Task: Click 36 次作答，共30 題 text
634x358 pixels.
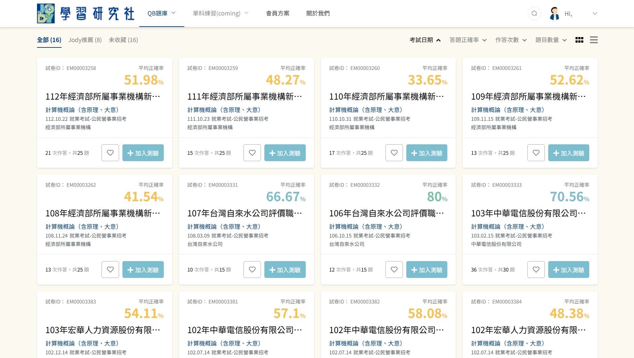Action: coord(493,270)
